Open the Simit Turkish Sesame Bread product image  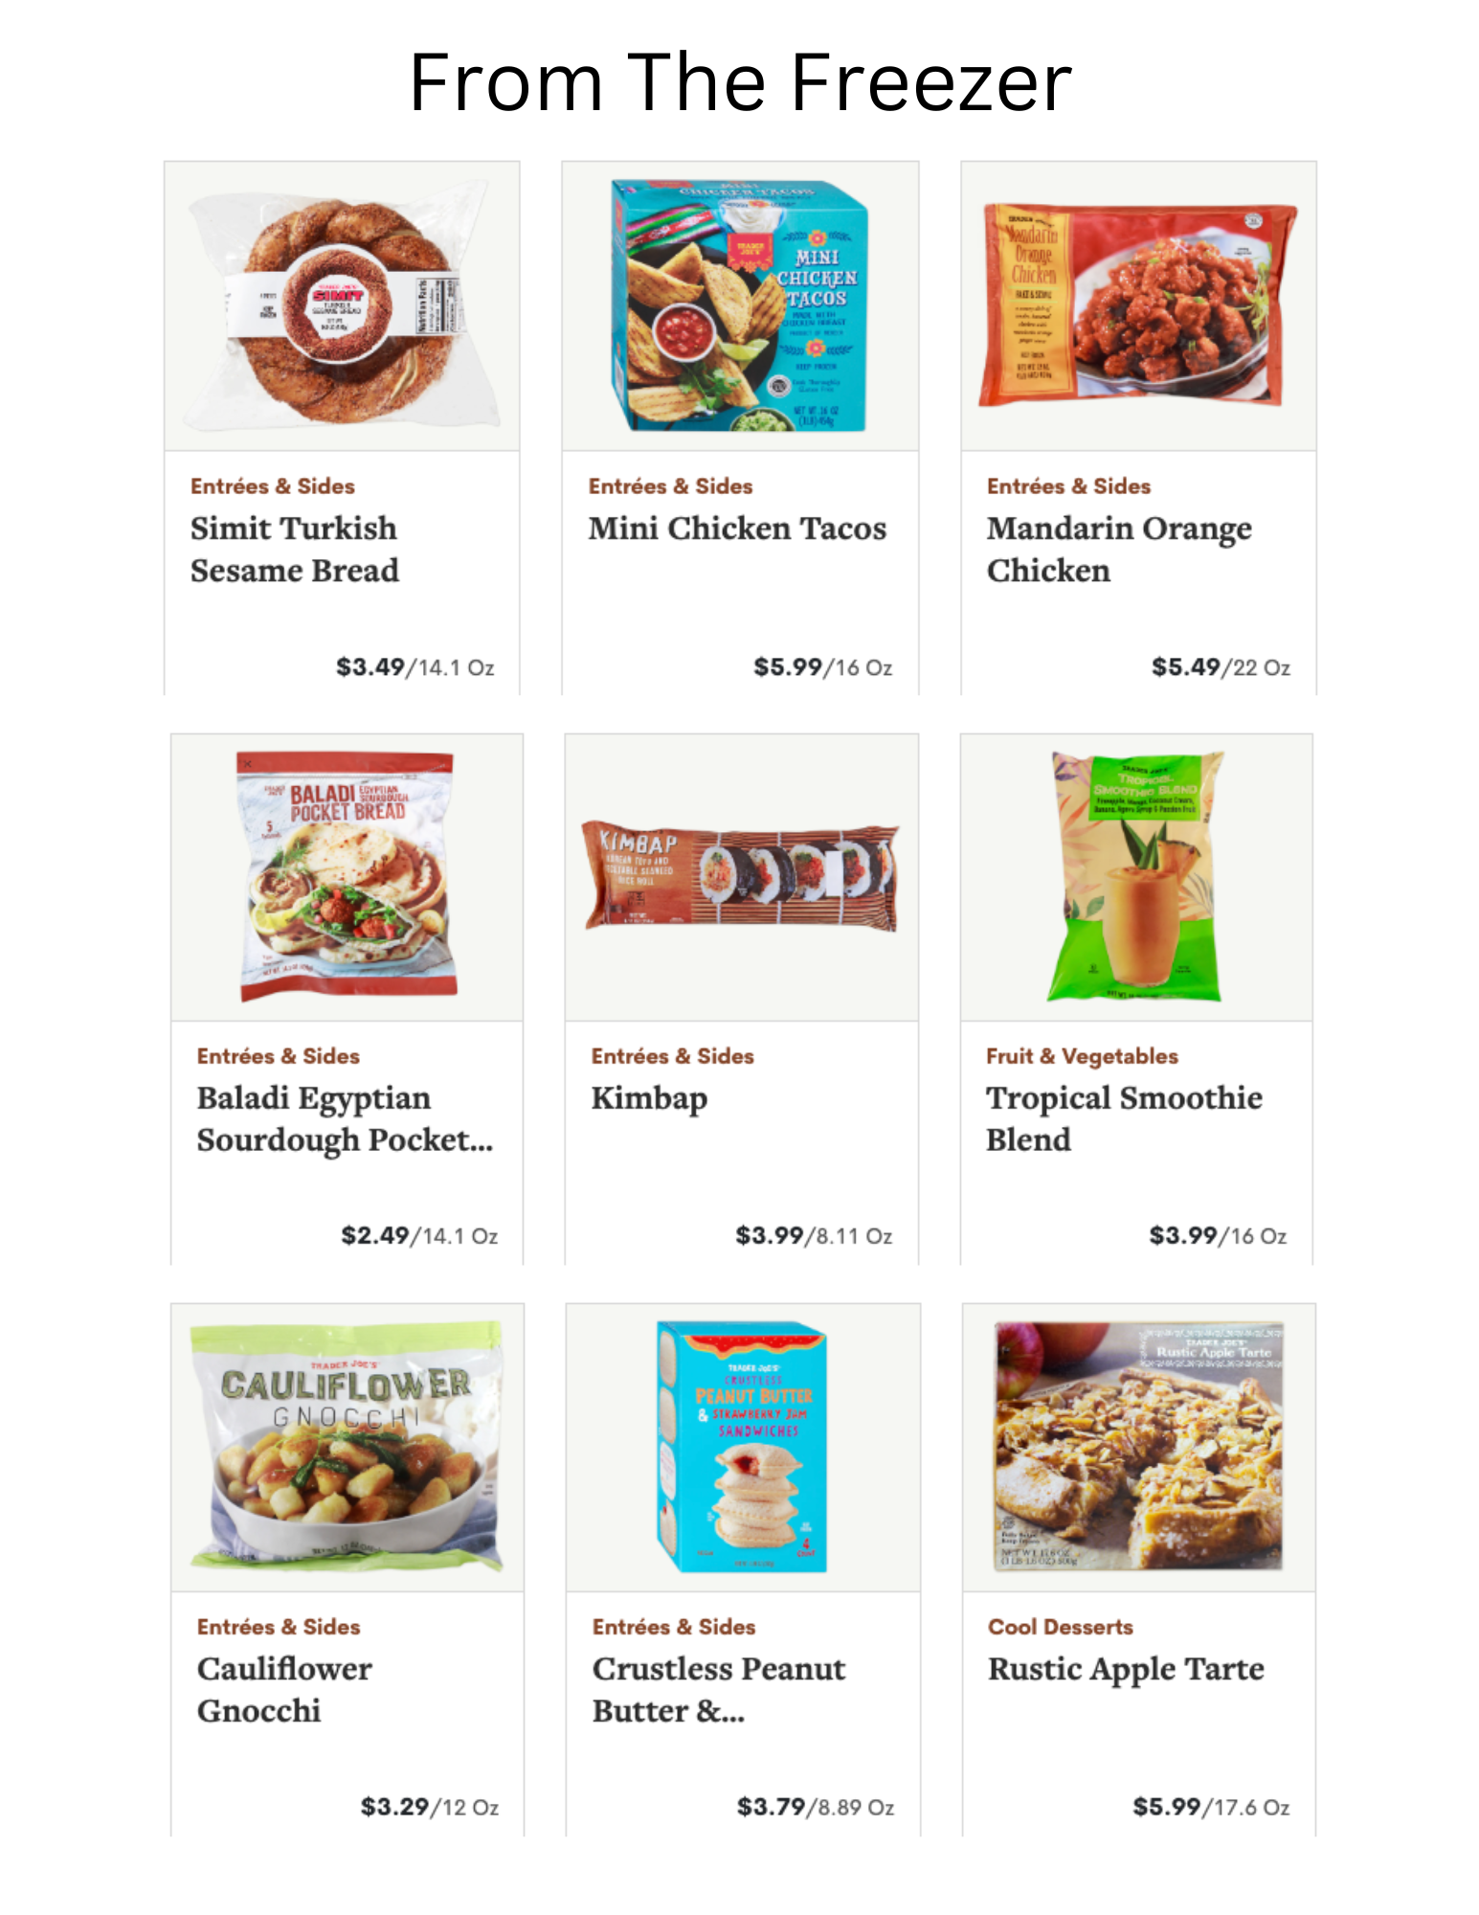pos(342,306)
